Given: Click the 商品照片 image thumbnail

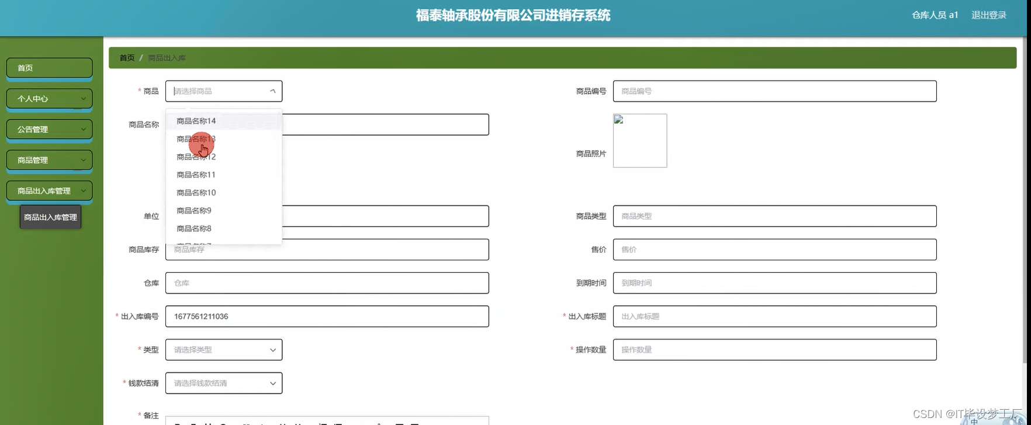Looking at the screenshot, I should coord(640,141).
